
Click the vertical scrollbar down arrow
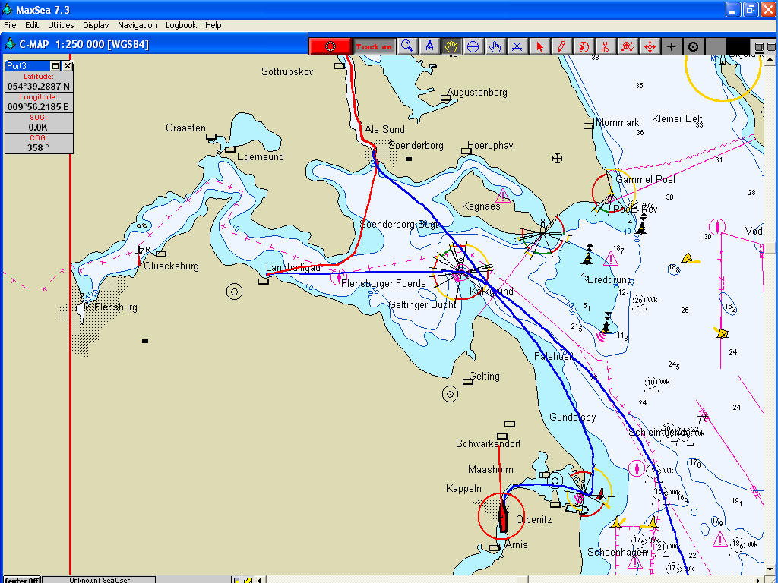(770, 569)
